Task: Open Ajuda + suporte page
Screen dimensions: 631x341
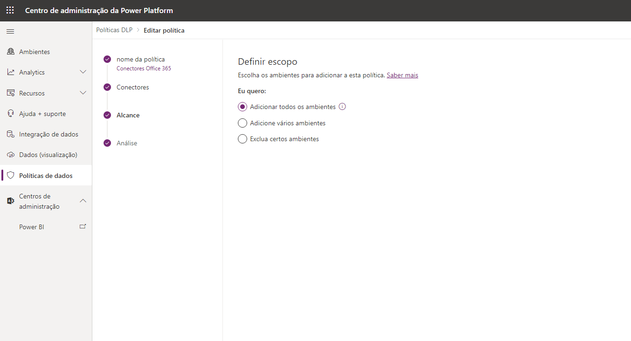Action: (x=46, y=114)
